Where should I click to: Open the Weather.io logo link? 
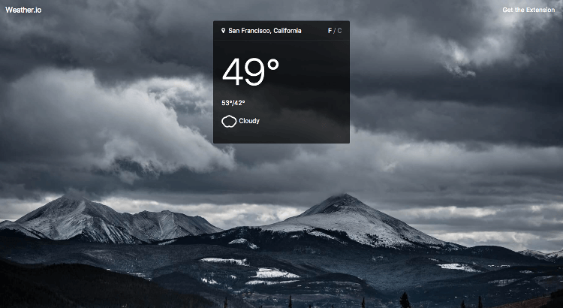pyautogui.click(x=23, y=10)
